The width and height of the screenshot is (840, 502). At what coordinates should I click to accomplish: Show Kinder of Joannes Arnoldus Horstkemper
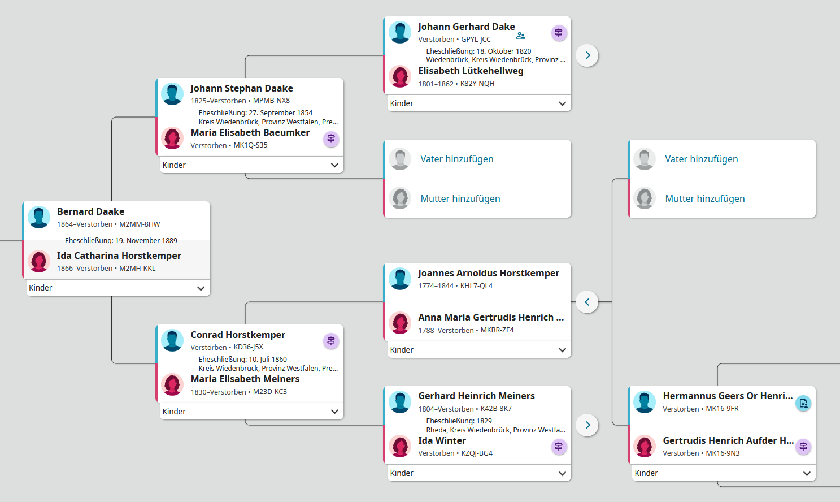[562, 350]
